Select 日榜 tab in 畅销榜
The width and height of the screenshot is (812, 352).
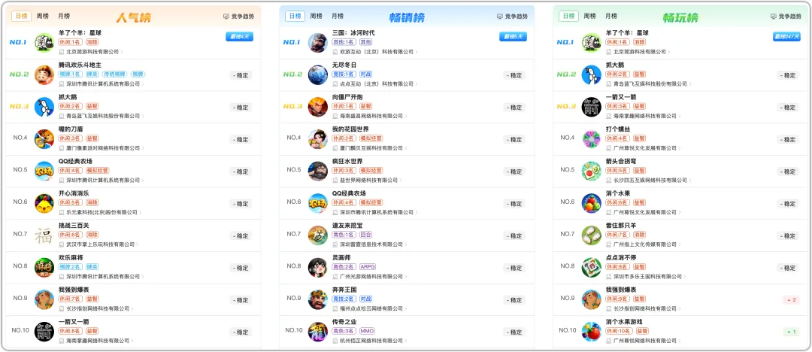point(295,16)
